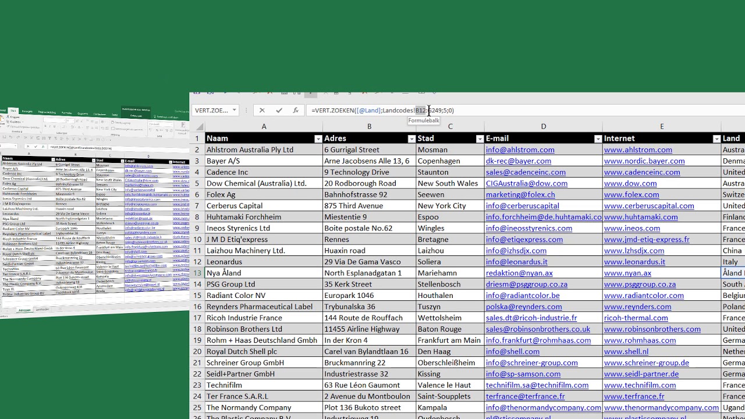Select the cell Bayer A/S

point(264,161)
